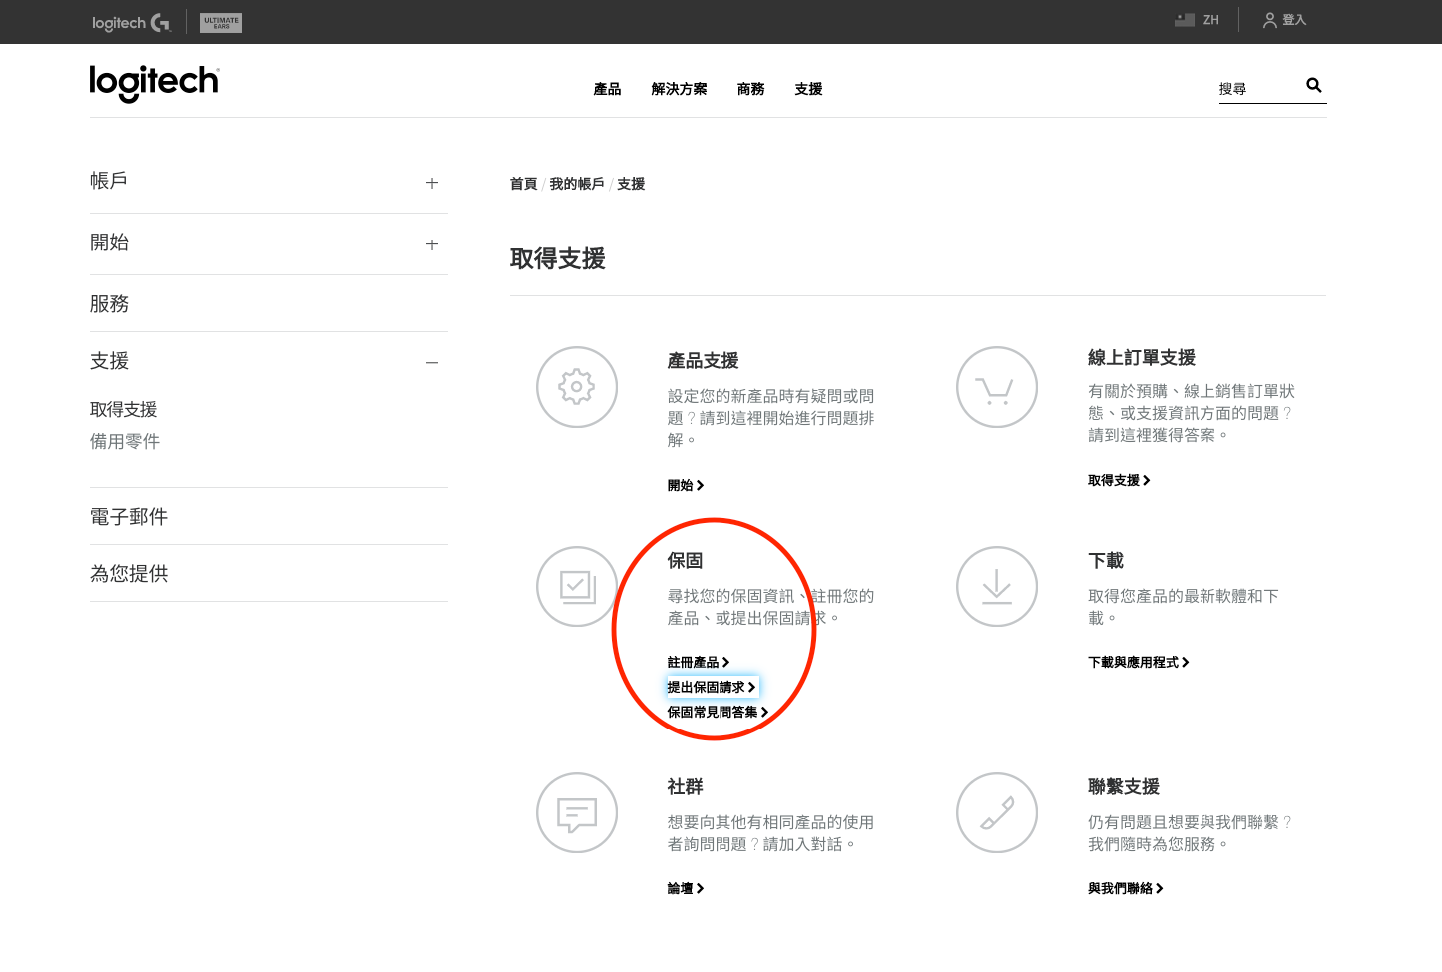Viewport: 1442px width, 972px height.
Task: Click the 線上訂單支援 card heading
Action: pyautogui.click(x=1142, y=358)
